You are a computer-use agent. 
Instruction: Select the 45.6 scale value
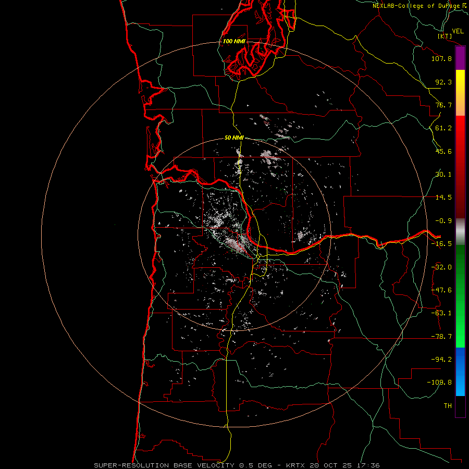click(443, 151)
